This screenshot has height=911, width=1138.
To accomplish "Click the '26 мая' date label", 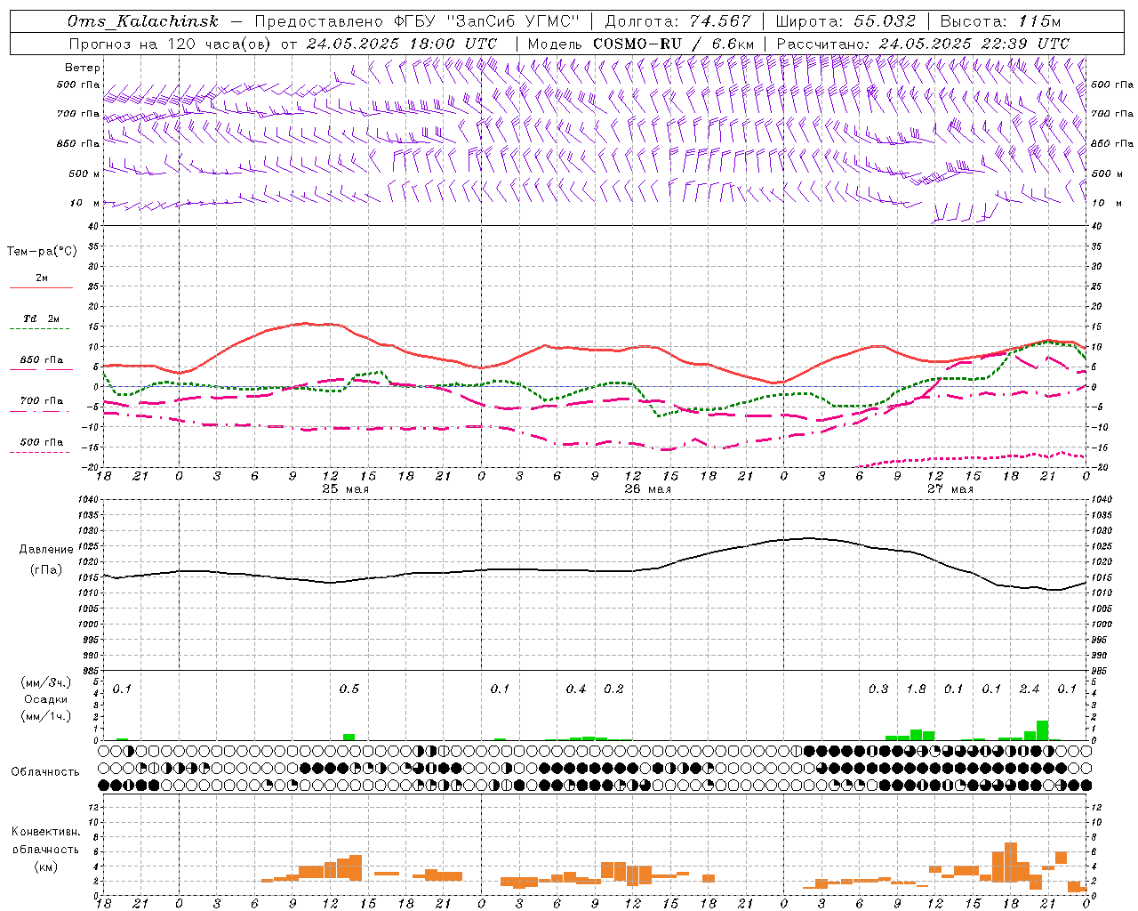I will coord(647,489).
